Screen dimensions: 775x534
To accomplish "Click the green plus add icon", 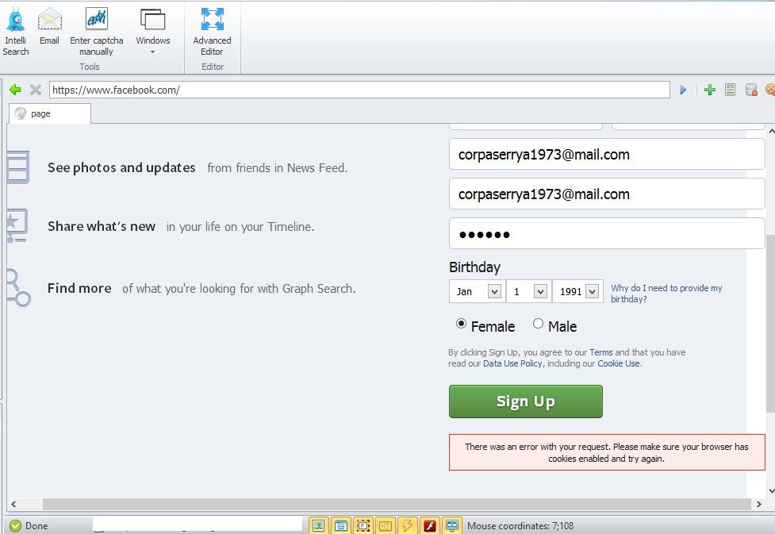I will 710,90.
